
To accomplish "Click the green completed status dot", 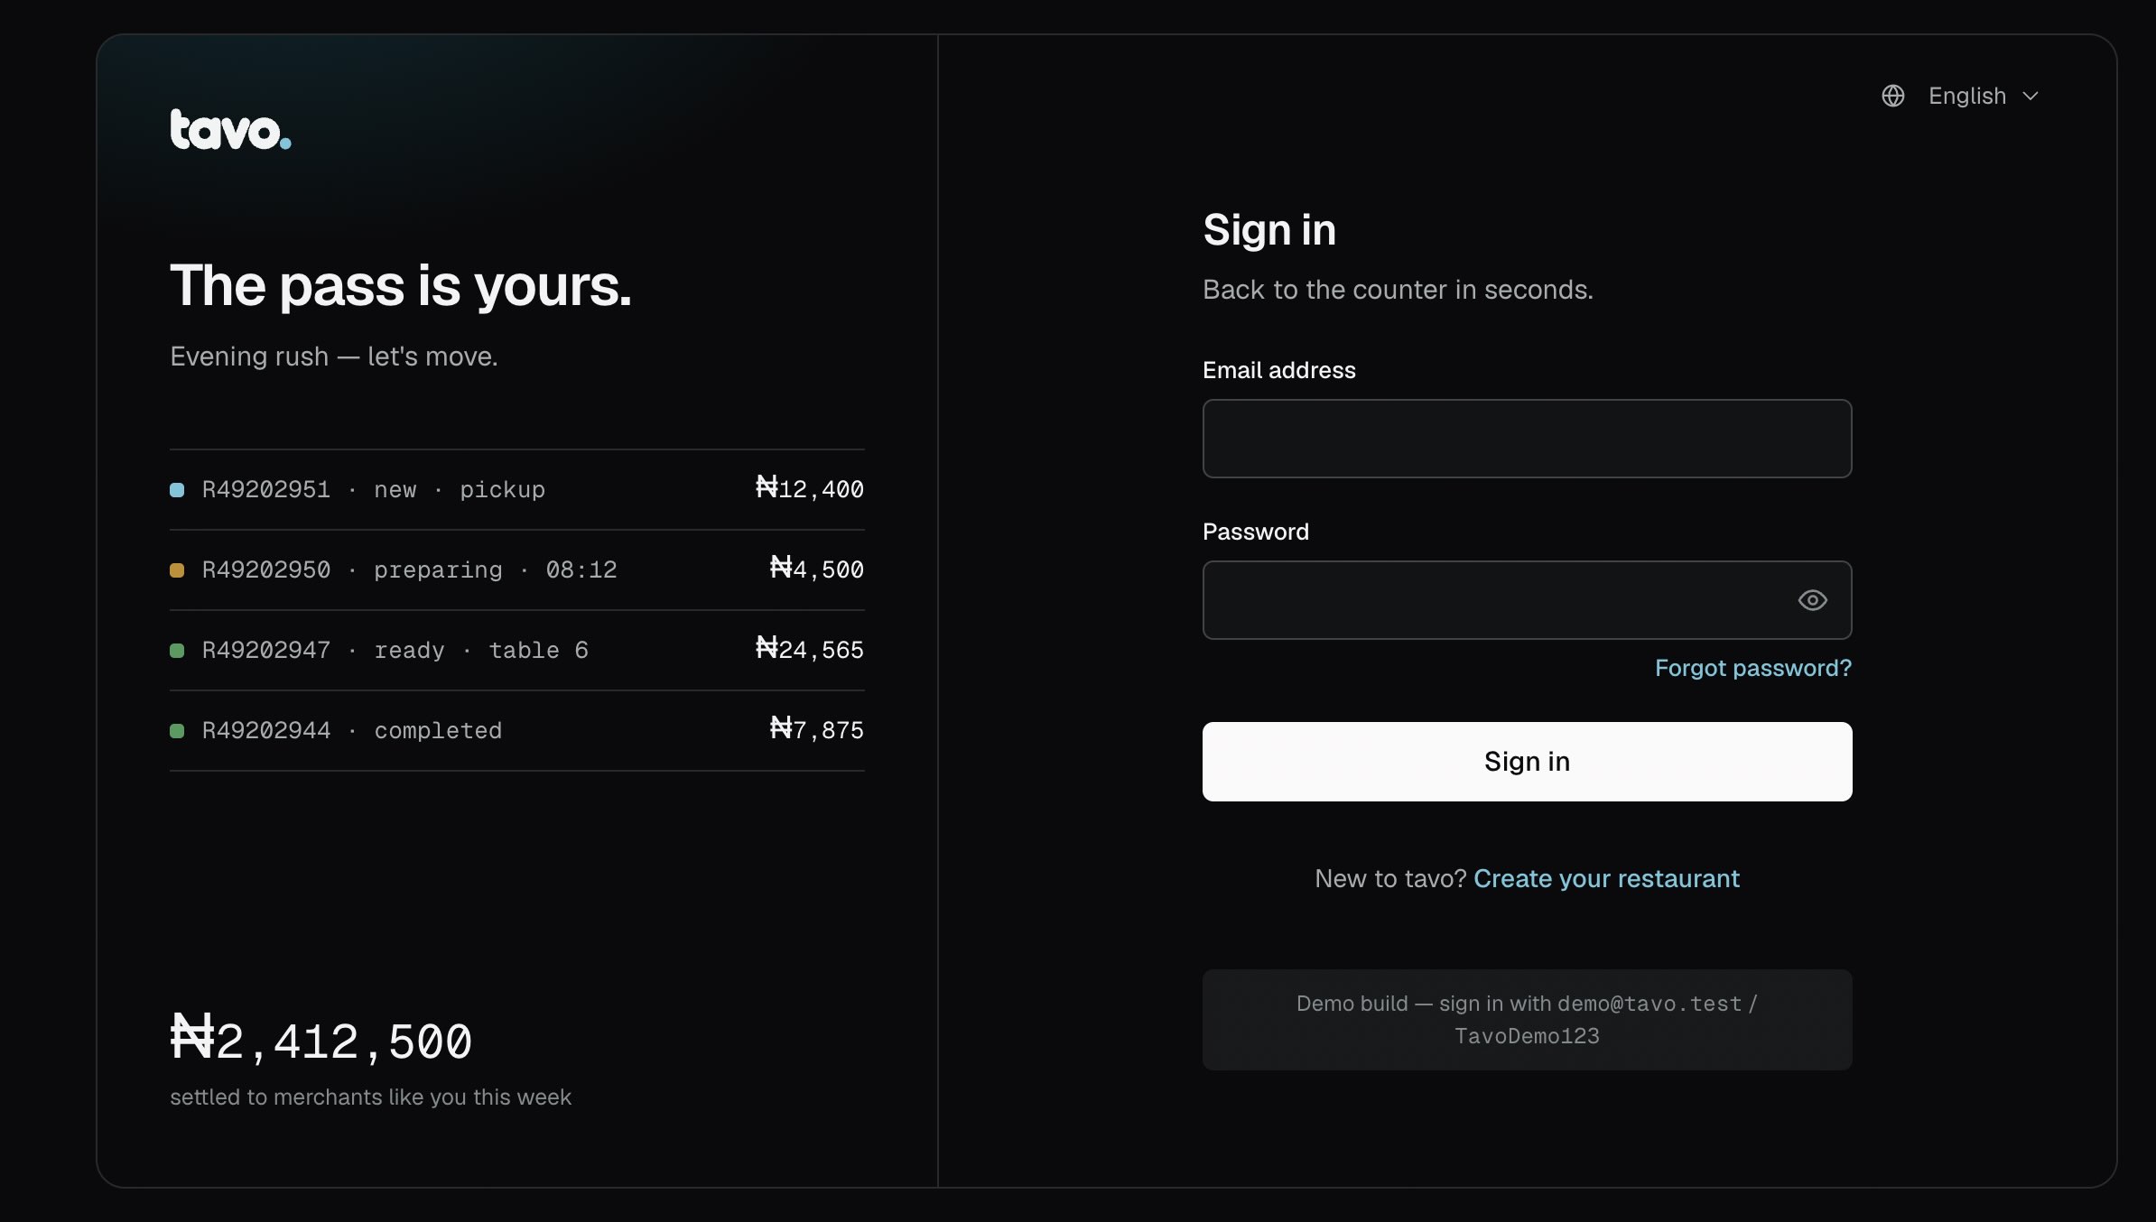I will 177,731.
